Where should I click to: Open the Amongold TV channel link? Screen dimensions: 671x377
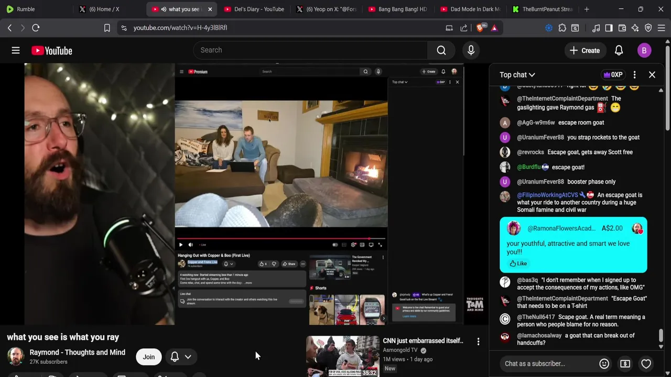pyautogui.click(x=400, y=350)
